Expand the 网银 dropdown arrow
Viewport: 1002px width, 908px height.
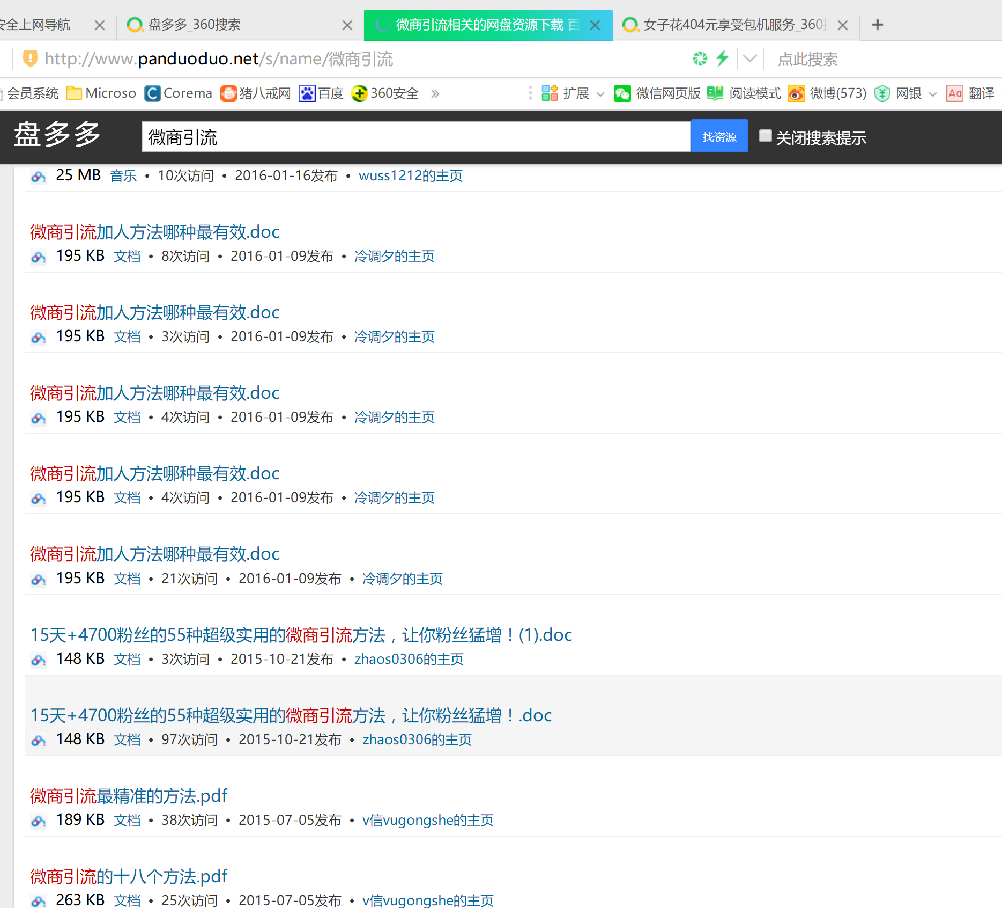(933, 94)
